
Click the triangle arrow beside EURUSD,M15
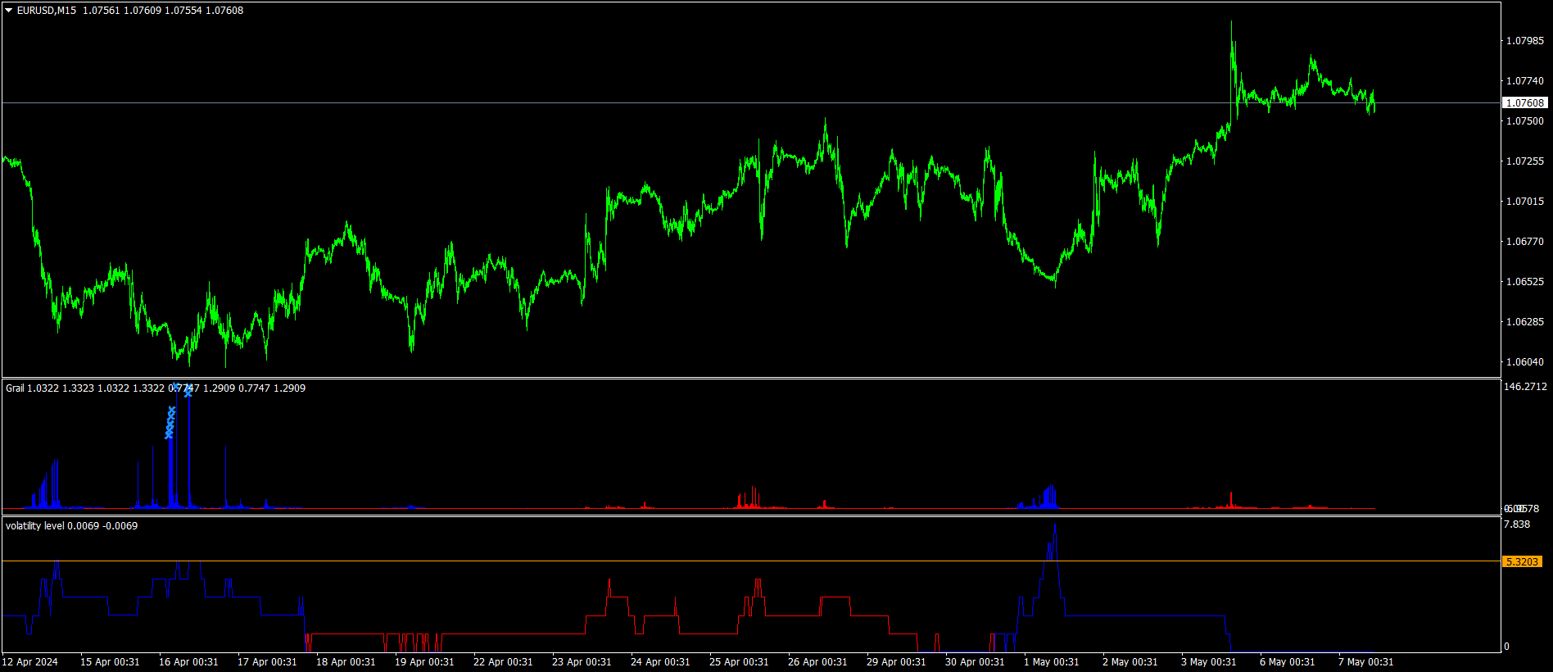9,11
